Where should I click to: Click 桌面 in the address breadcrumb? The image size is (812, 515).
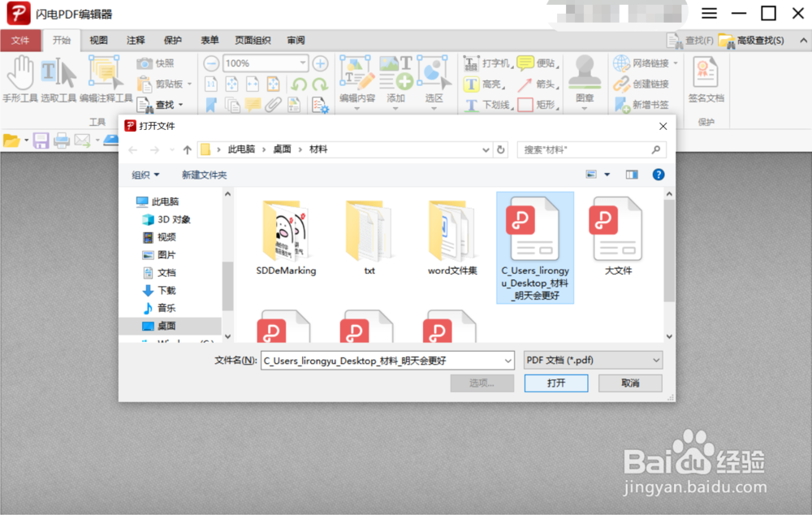point(282,149)
